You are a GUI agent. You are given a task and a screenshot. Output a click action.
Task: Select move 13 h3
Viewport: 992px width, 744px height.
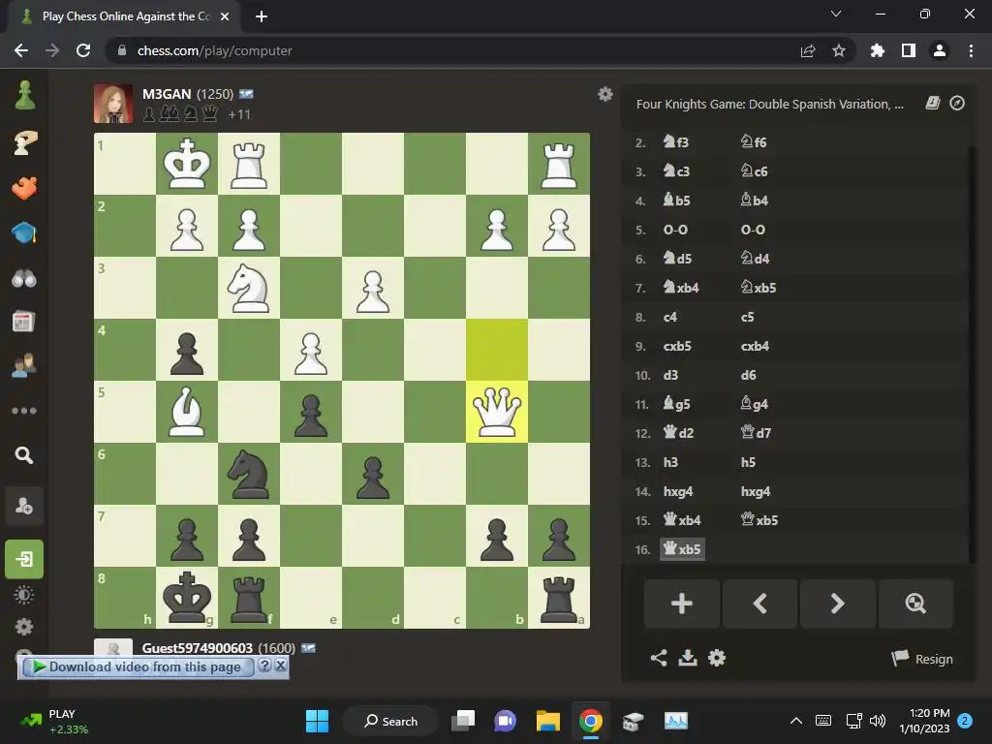(x=670, y=462)
